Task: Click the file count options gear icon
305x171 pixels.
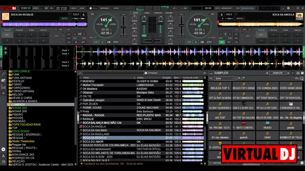Action: coord(146,73)
